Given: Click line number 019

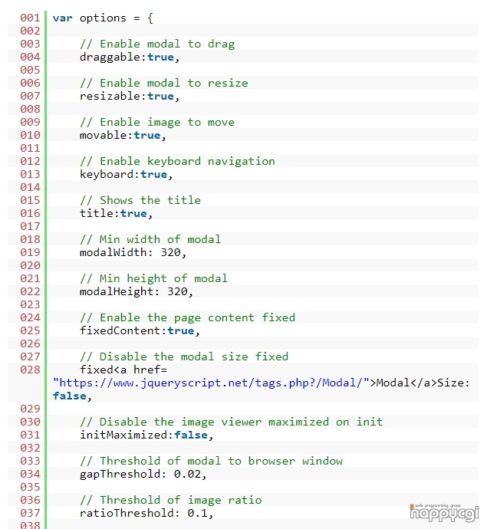Looking at the screenshot, I should point(30,253).
